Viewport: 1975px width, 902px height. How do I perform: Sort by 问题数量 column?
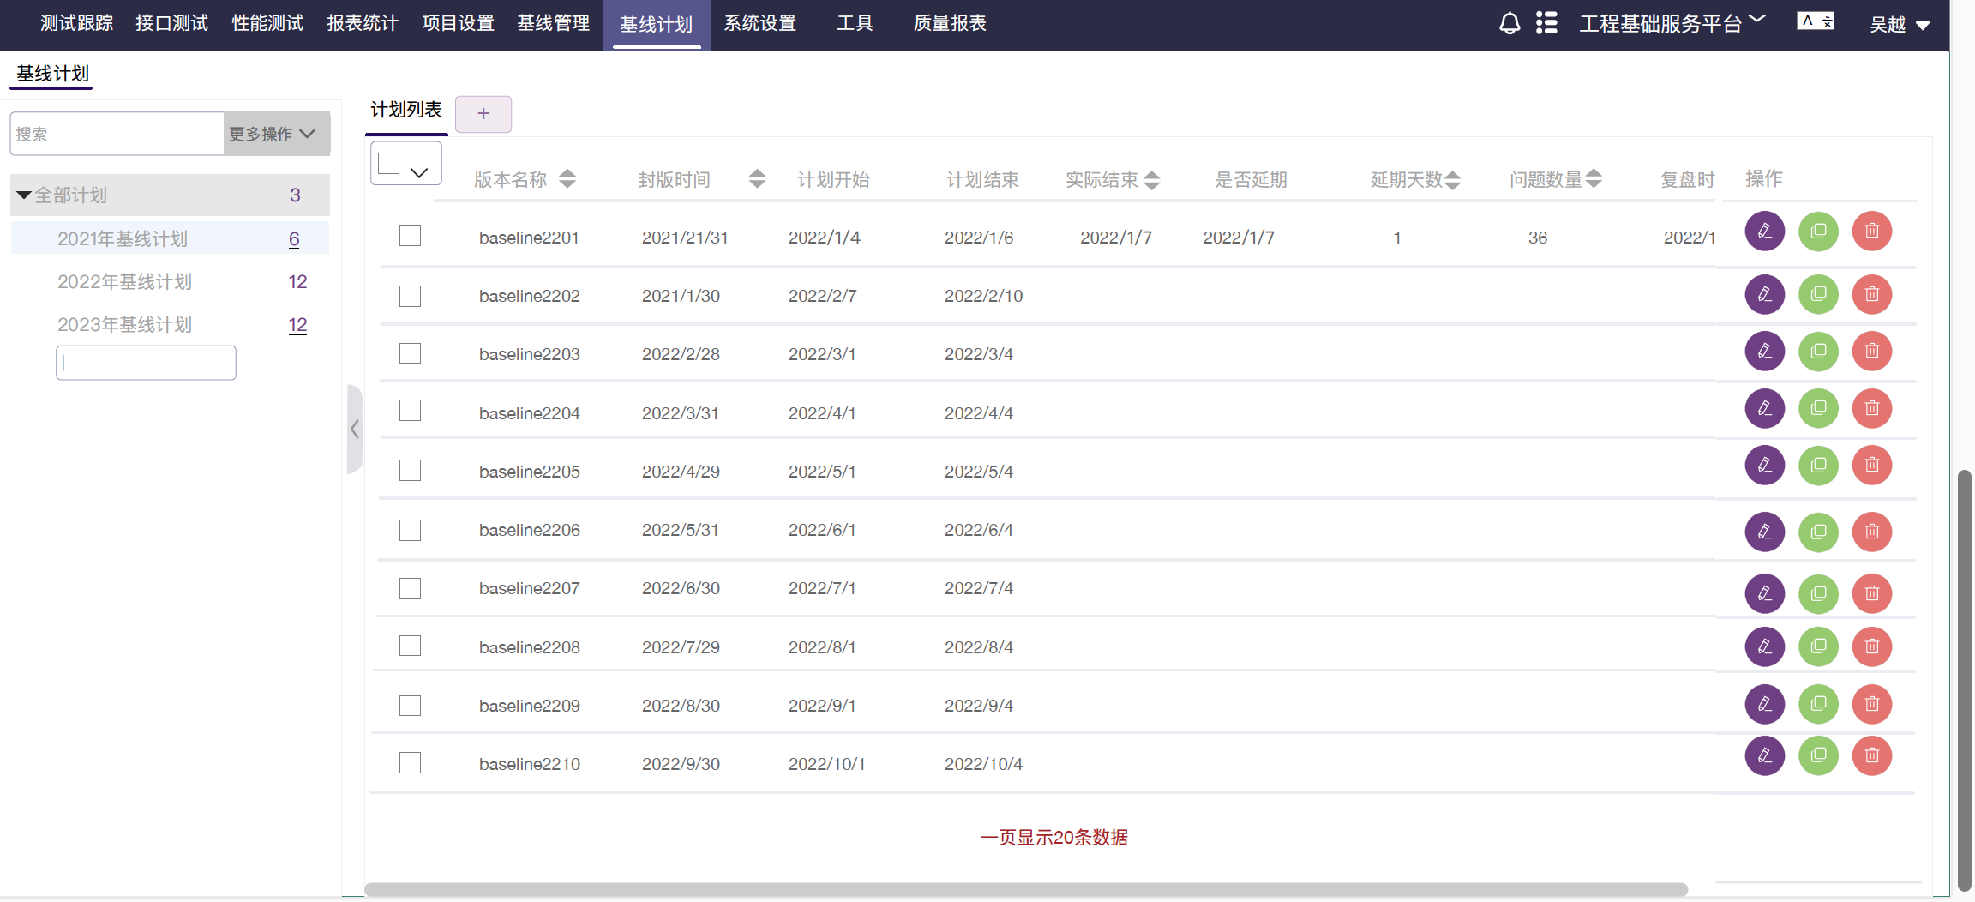tap(1594, 179)
